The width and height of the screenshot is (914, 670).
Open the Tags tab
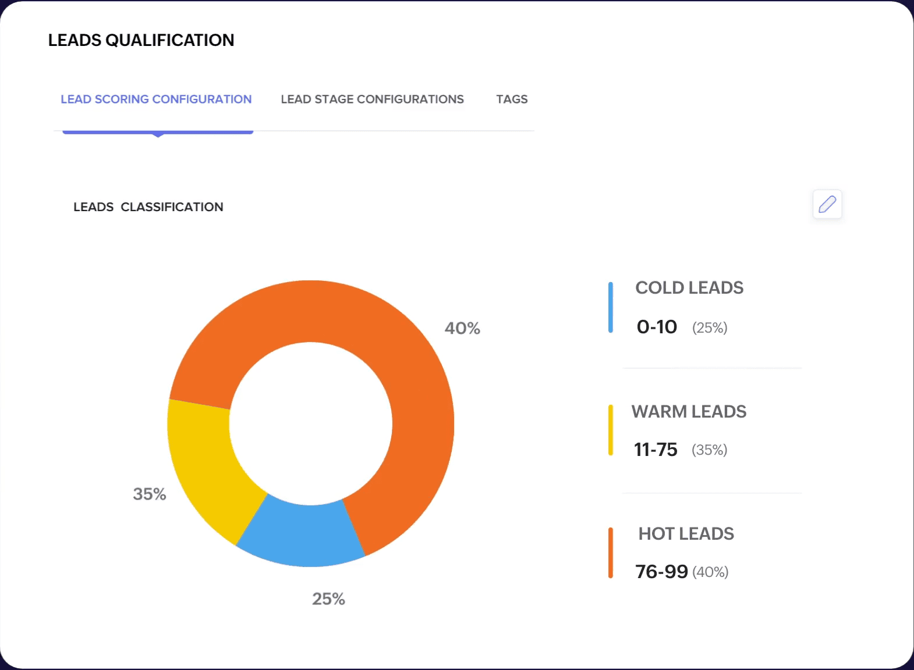point(512,99)
